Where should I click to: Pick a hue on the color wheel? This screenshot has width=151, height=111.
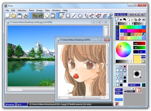123,50
